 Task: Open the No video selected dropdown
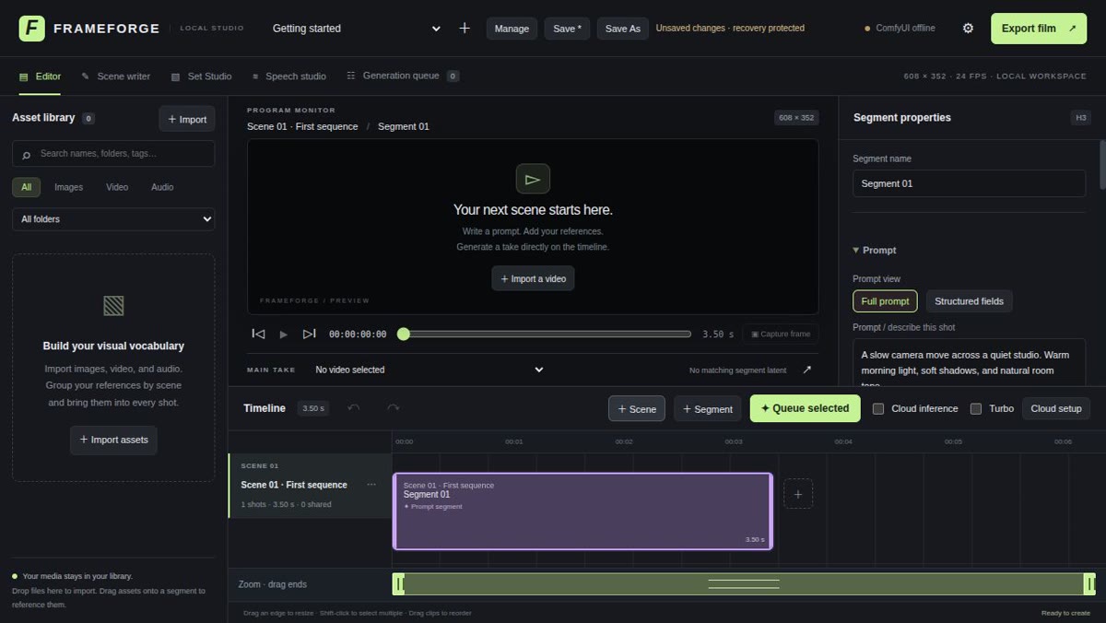point(429,370)
